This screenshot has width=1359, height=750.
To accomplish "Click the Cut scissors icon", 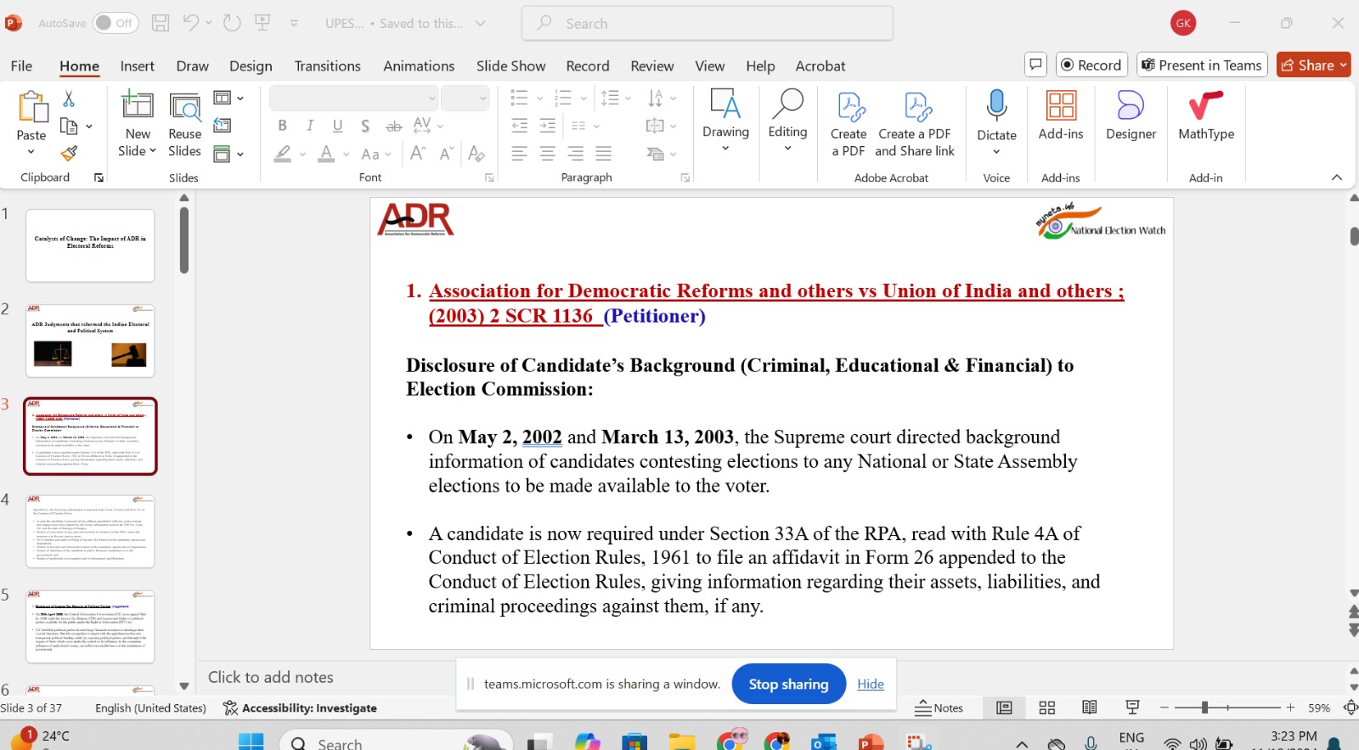I will click(69, 99).
